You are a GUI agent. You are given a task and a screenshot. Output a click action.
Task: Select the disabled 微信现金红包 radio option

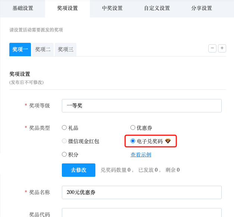click(x=64, y=141)
